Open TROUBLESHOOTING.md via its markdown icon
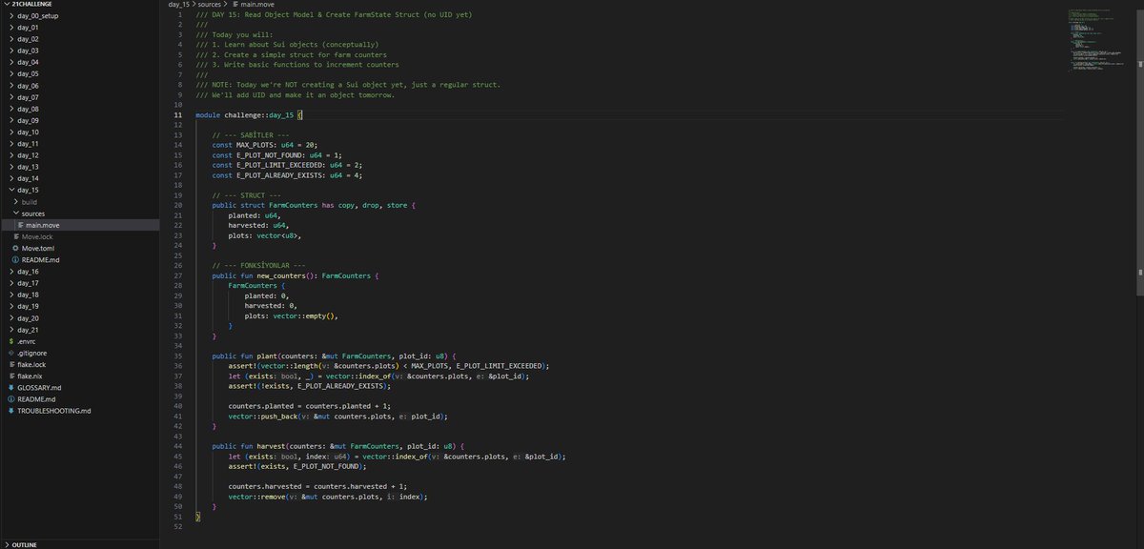1144x549 pixels. 10,411
